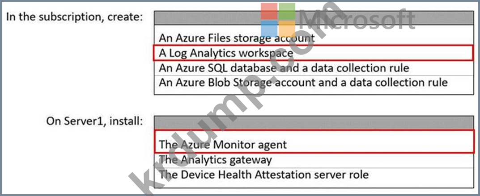Select the Azure SQL database and data collection rule option
The width and height of the screenshot is (480, 196).
click(x=284, y=68)
